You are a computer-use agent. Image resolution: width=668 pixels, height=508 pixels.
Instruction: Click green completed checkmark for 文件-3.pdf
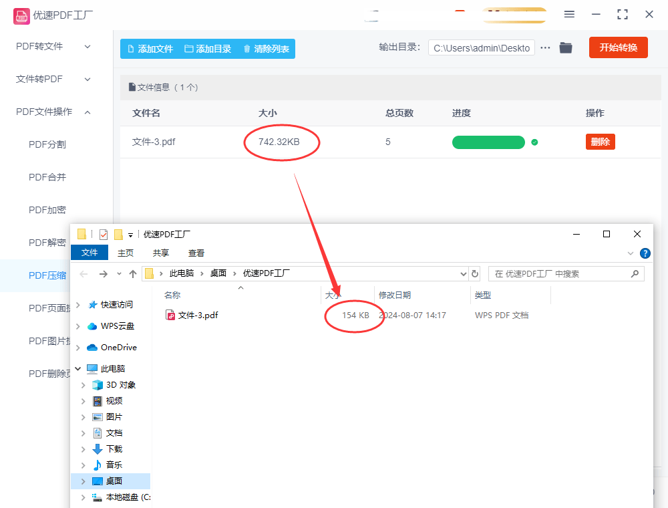(x=534, y=142)
